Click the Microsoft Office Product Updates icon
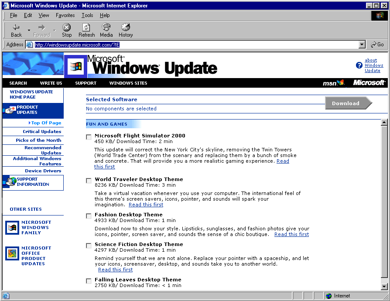 pyautogui.click(x=12, y=253)
